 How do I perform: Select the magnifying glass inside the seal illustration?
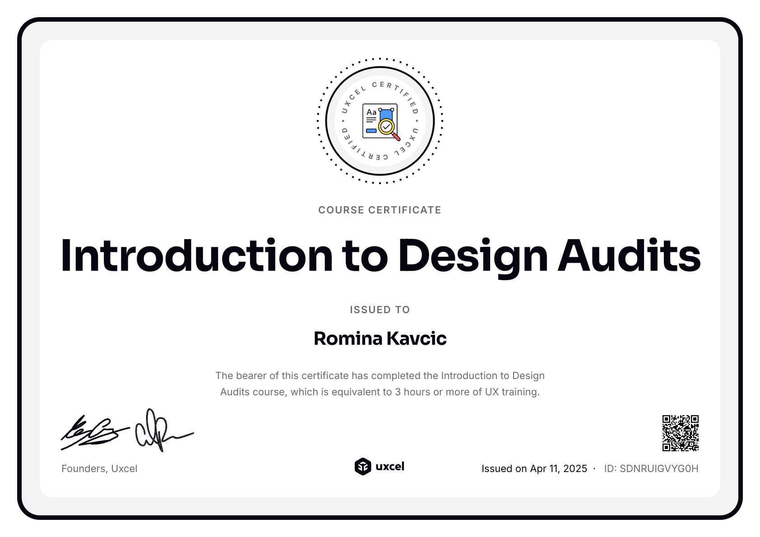point(388,130)
